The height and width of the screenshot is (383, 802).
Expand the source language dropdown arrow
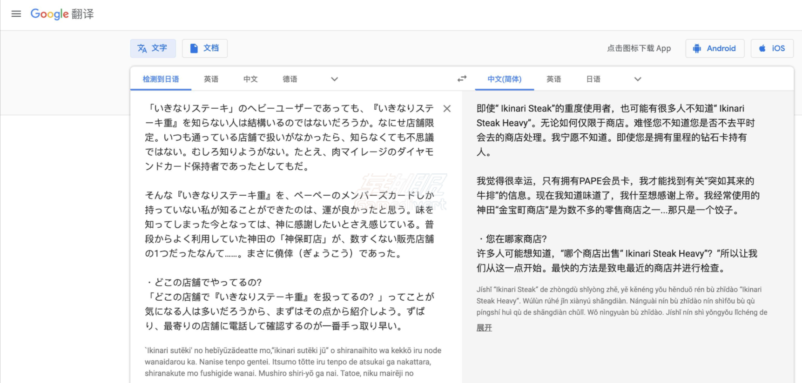(x=334, y=79)
